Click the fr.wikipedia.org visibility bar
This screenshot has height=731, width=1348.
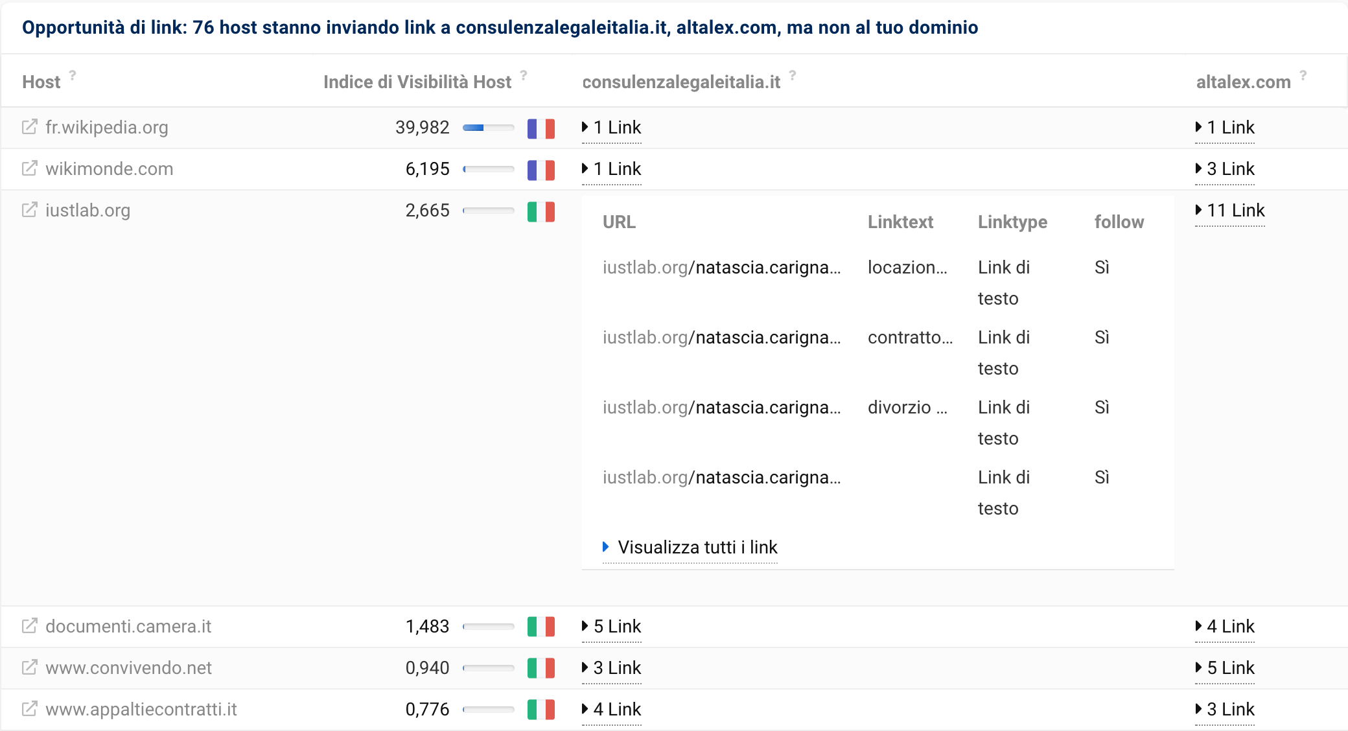489,128
